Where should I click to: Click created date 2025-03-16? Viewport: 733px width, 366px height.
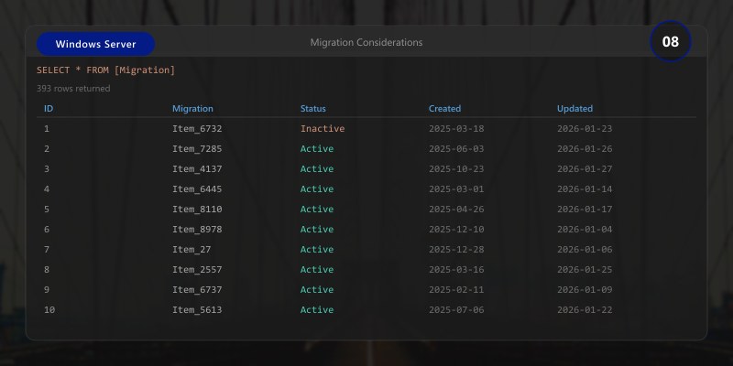click(x=456, y=269)
